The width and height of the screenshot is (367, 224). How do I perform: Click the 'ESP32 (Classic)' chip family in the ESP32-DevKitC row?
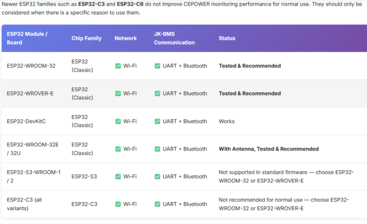pos(82,121)
